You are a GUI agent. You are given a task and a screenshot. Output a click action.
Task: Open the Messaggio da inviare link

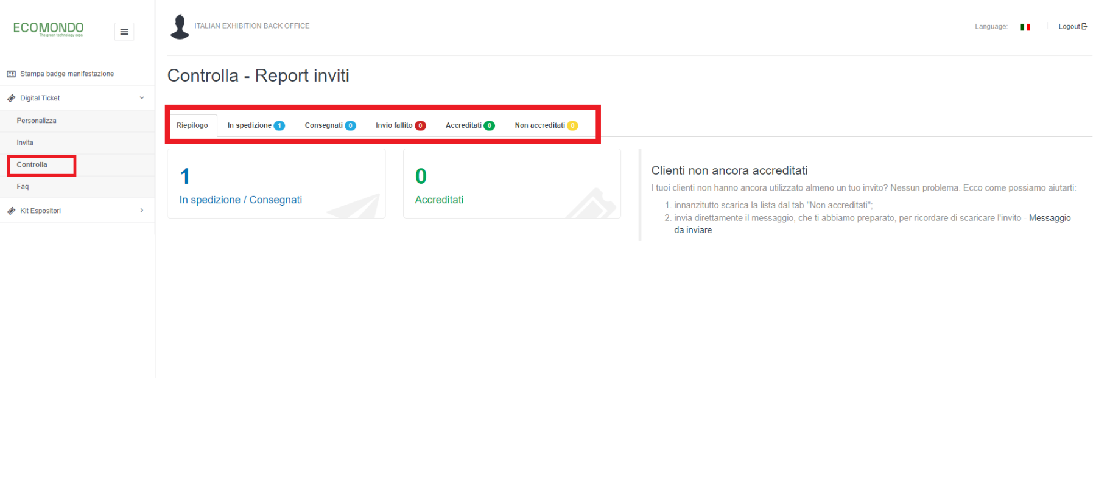pyautogui.click(x=1050, y=218)
